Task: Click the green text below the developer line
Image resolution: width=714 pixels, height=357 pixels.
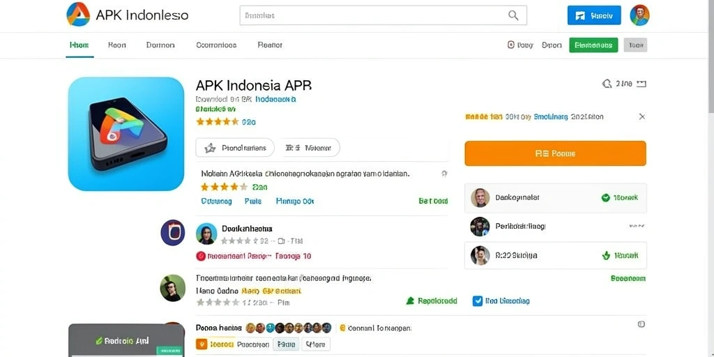Action: (215, 109)
